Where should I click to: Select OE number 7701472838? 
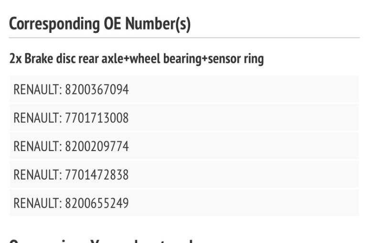pyautogui.click(x=97, y=175)
